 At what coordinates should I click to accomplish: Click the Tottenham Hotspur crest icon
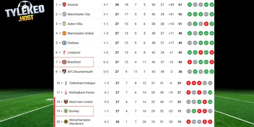65,83
